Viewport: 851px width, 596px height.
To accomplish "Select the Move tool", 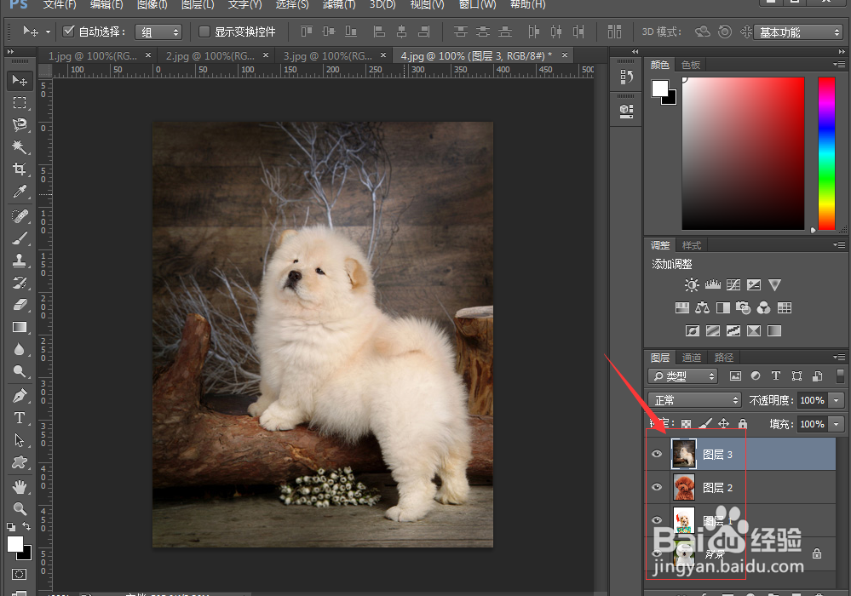I will (x=20, y=81).
